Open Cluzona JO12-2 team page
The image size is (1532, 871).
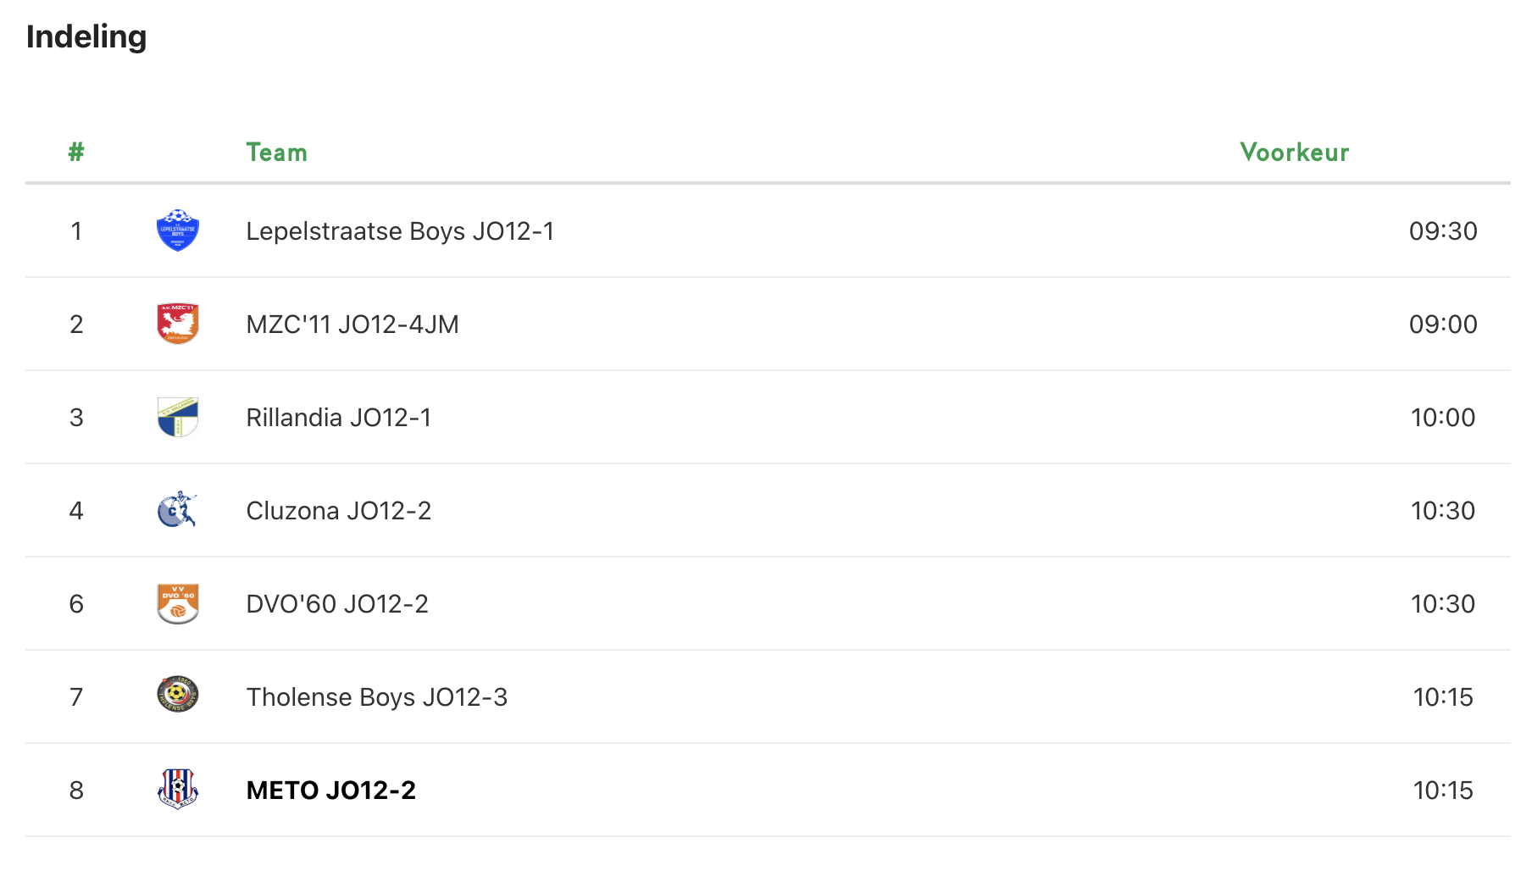[x=339, y=511]
